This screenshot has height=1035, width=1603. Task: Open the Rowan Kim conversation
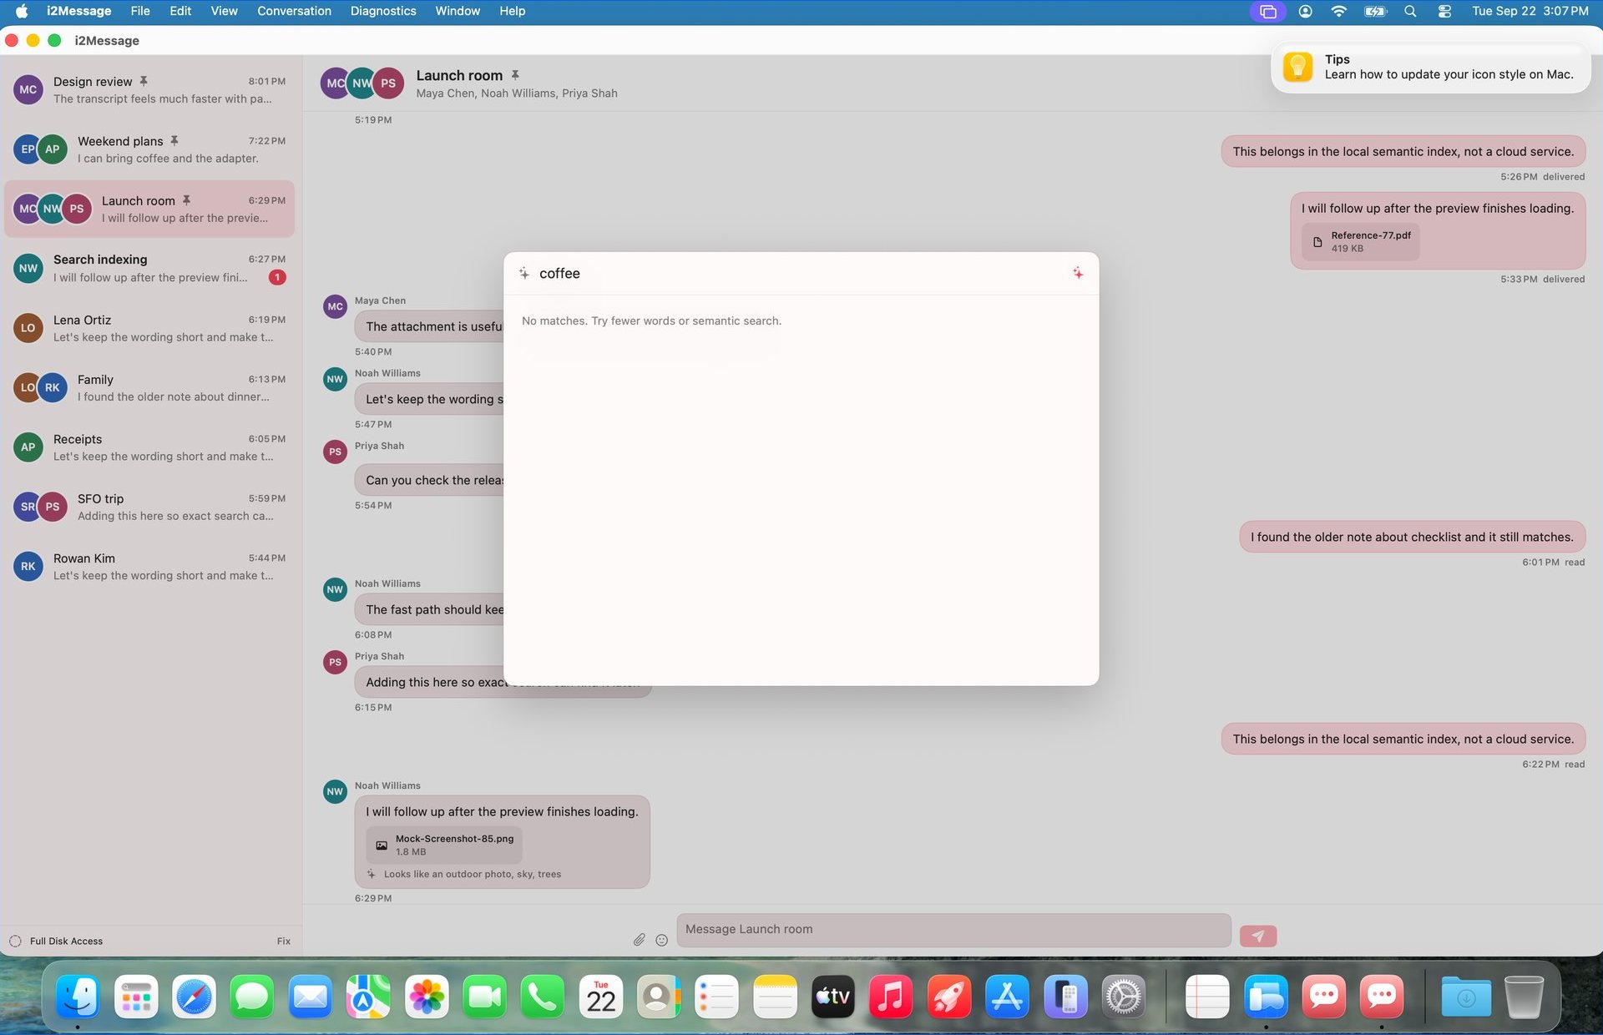pyautogui.click(x=150, y=567)
